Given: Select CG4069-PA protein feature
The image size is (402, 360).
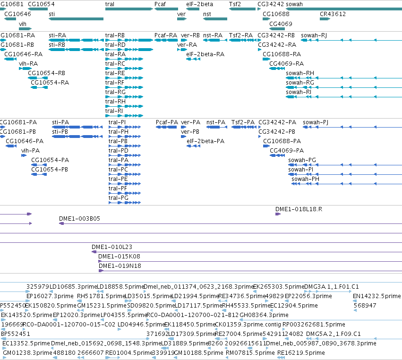Looking at the screenshot, I should pos(277,155).
